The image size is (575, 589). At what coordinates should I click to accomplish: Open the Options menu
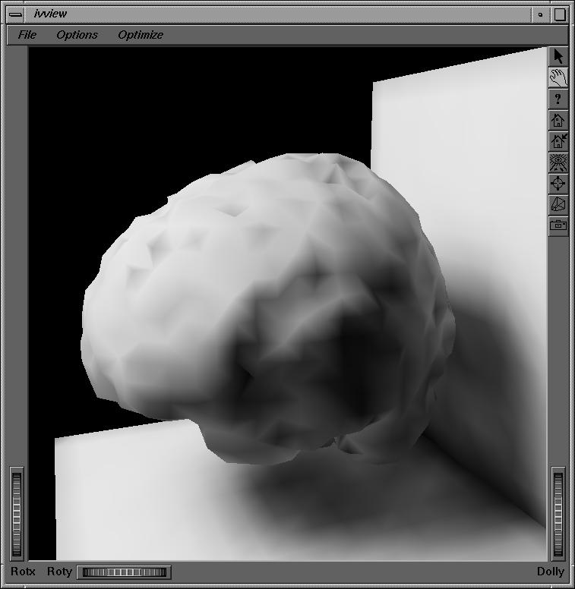[x=77, y=35]
